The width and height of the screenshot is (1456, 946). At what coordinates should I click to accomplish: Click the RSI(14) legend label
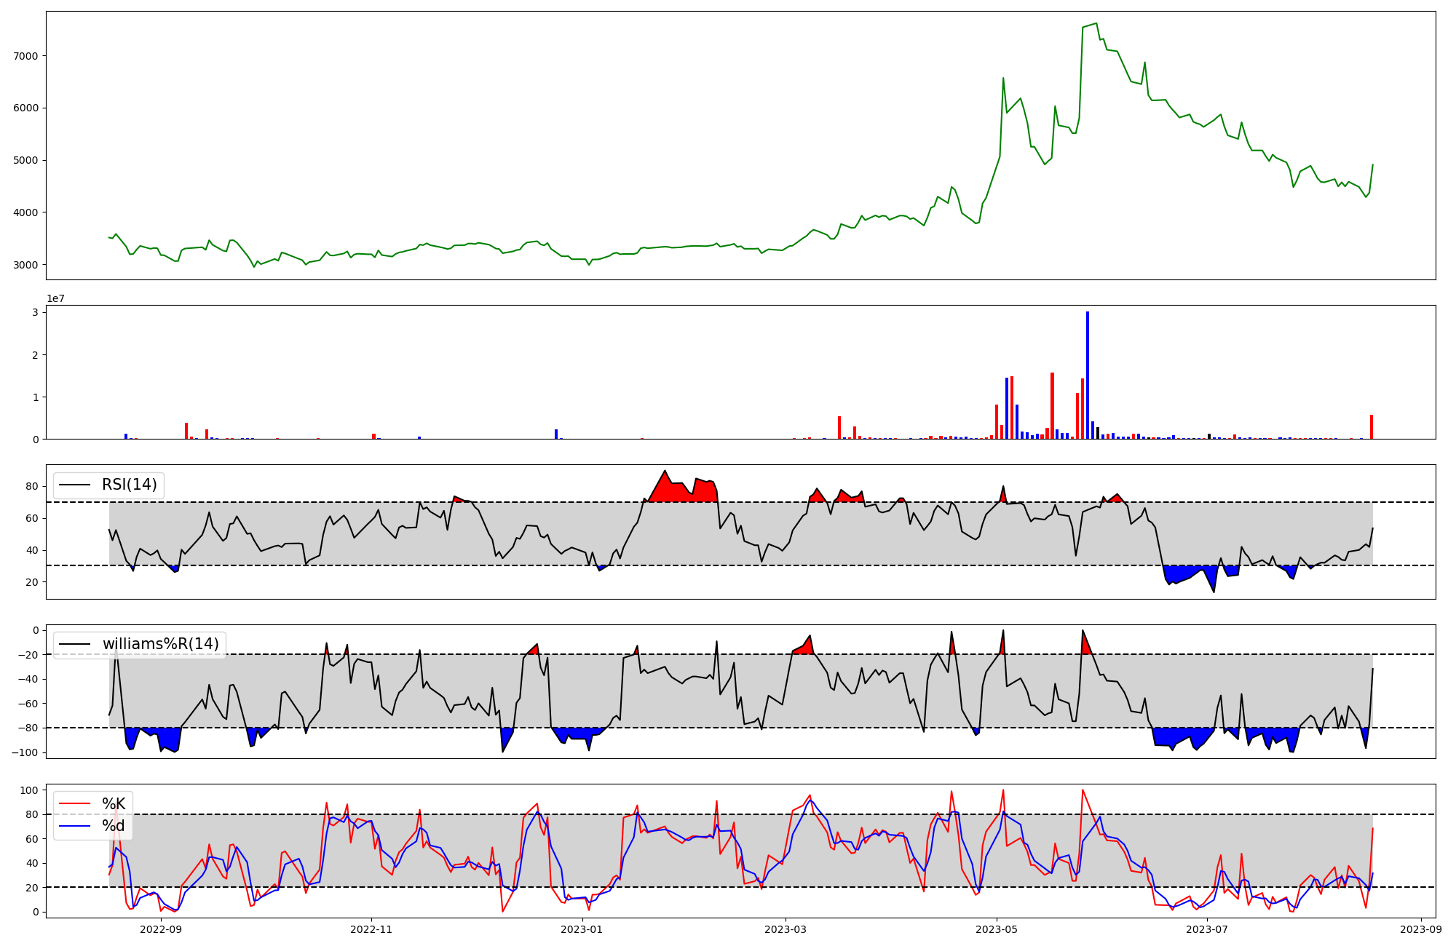click(x=129, y=485)
